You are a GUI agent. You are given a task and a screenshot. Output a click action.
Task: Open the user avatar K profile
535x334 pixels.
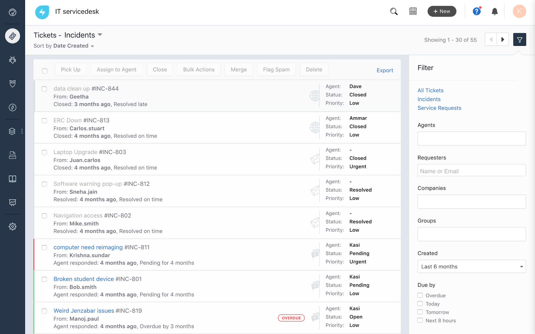click(x=519, y=11)
